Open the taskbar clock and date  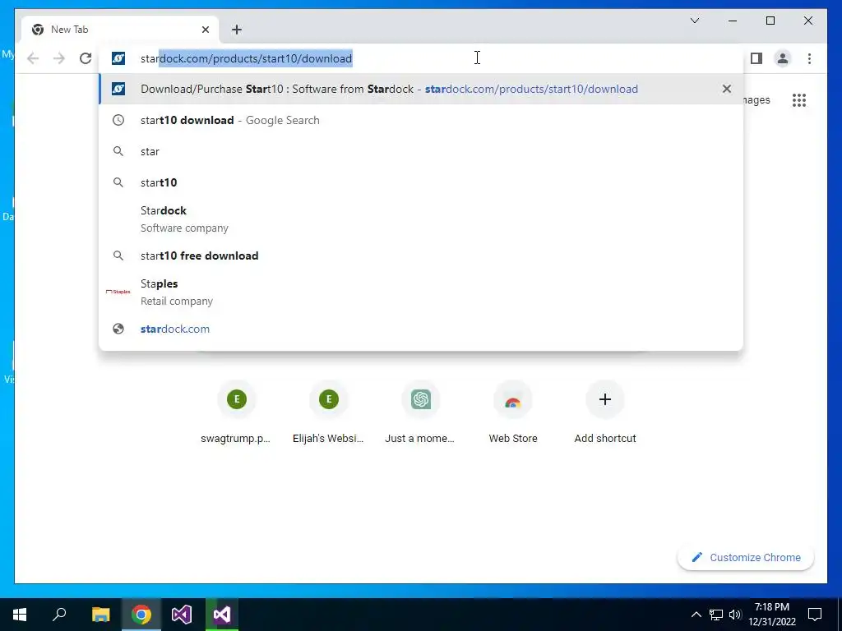click(x=771, y=615)
